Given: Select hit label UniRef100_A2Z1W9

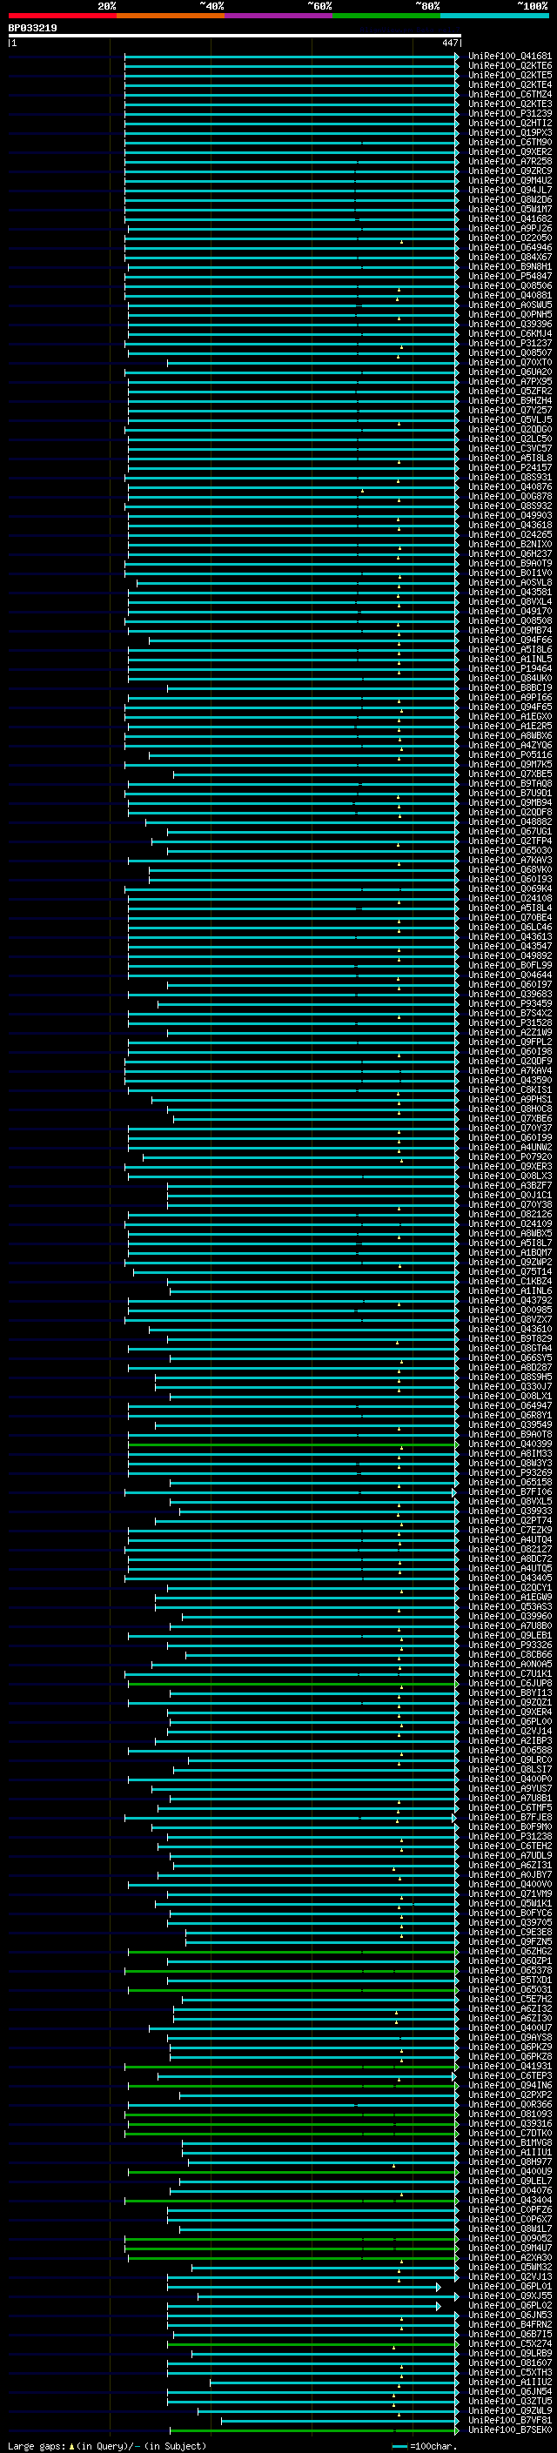Looking at the screenshot, I should pos(509,1032).
